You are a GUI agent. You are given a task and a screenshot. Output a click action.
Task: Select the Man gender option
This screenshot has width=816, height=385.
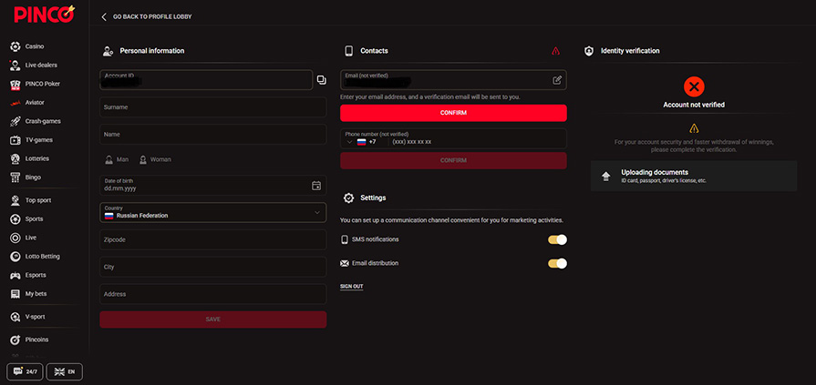[x=117, y=159]
